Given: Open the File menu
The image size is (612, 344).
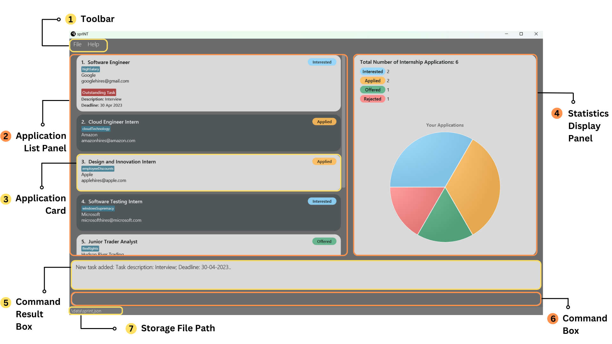Looking at the screenshot, I should (77, 44).
